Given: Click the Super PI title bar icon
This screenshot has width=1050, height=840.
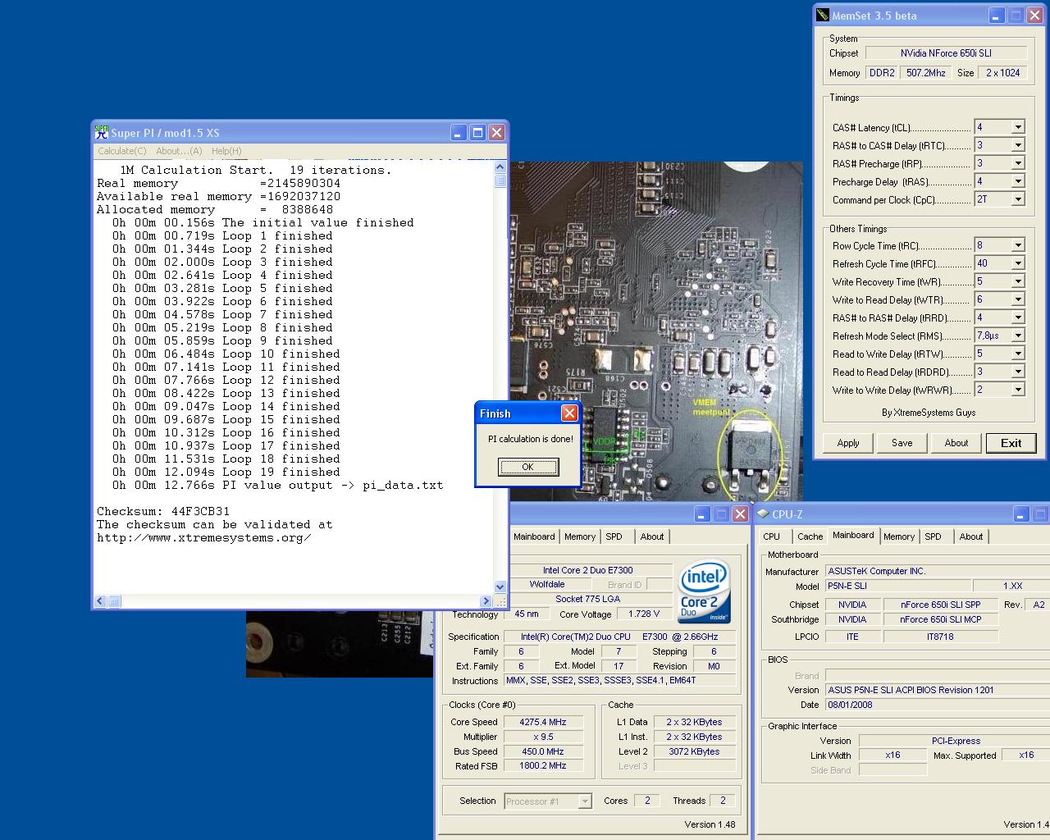Looking at the screenshot, I should click(x=102, y=132).
